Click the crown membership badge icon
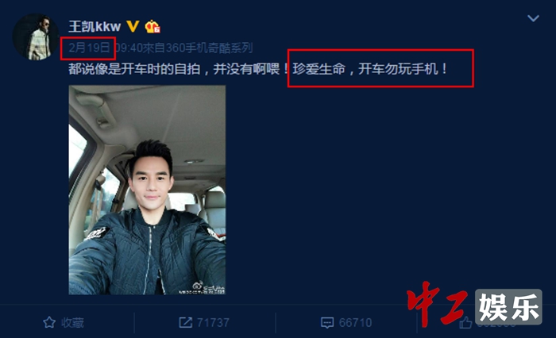 pyautogui.click(x=153, y=26)
